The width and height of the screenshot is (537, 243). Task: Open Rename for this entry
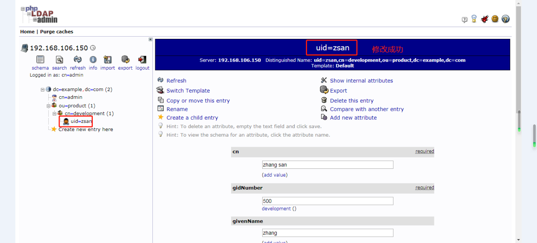177,109
